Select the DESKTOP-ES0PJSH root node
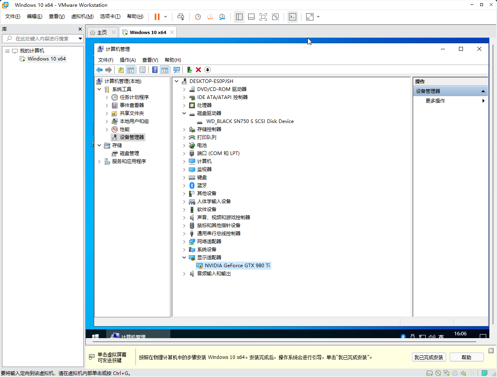The width and height of the screenshot is (497, 377). coord(211,81)
